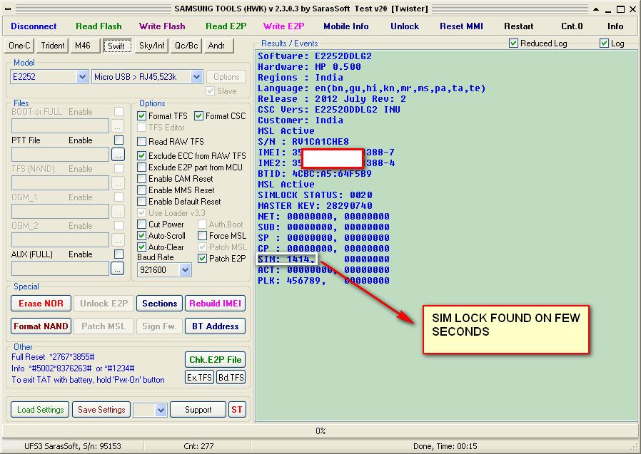Toggle Auto-Scroll checkbox

[x=142, y=236]
